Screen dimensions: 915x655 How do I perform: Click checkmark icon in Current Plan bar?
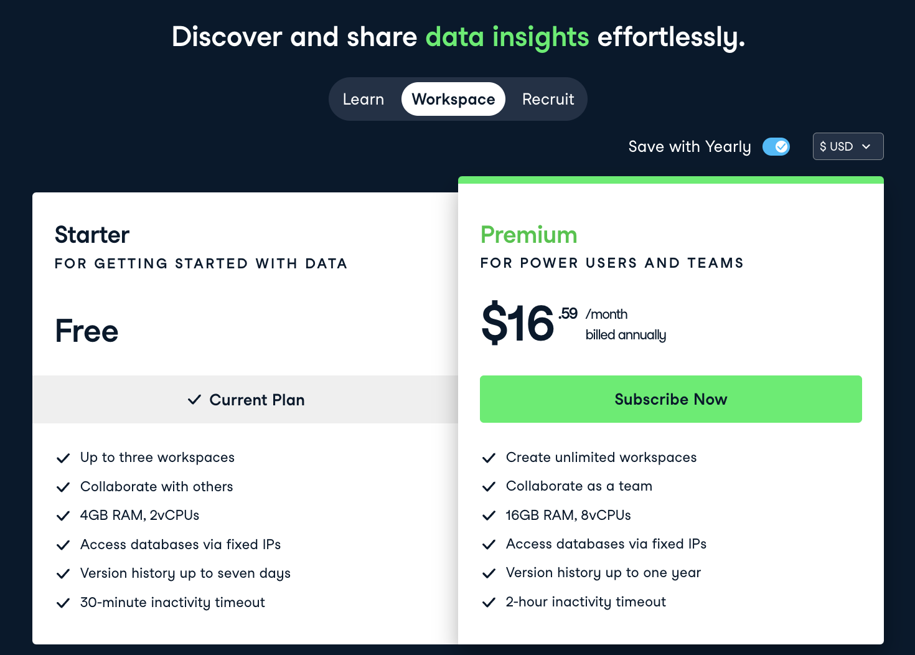coord(194,400)
